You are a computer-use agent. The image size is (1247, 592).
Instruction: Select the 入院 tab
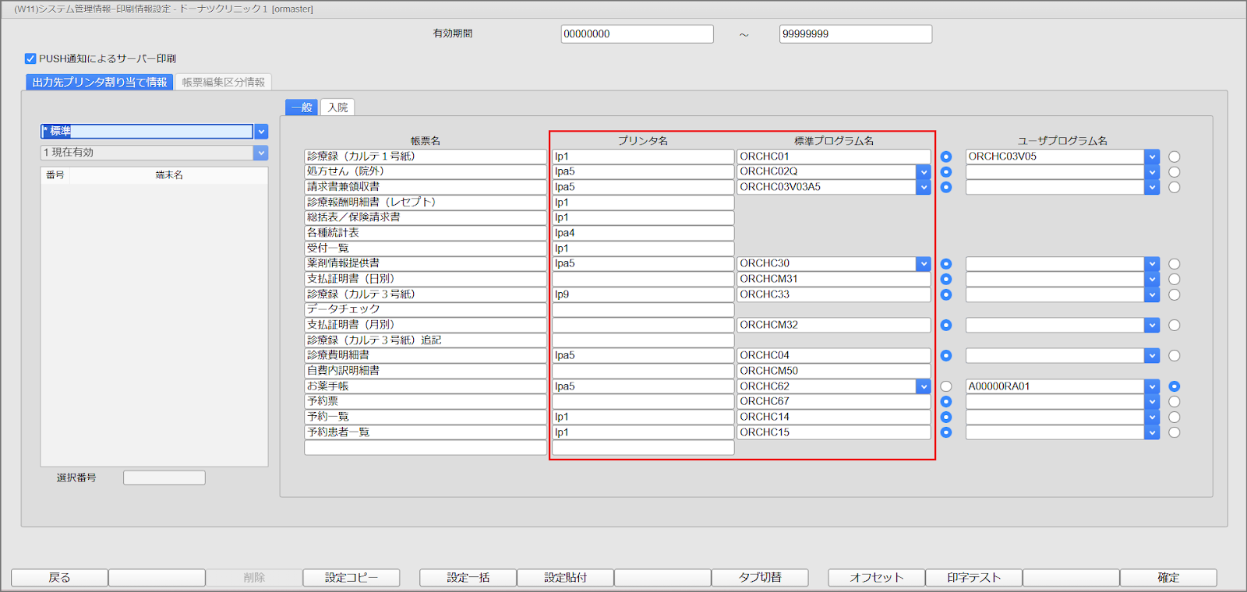337,107
